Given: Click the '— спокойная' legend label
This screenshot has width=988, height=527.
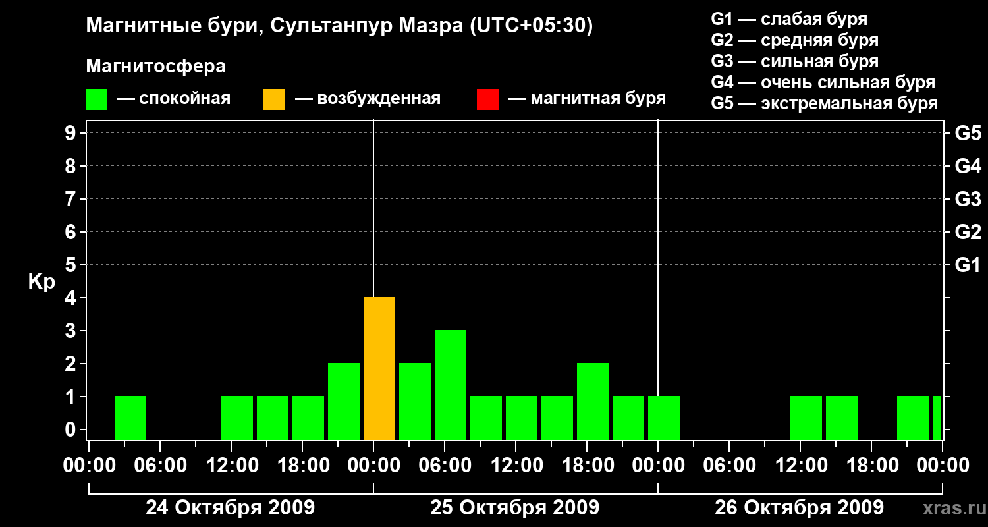Looking at the screenshot, I should [174, 99].
